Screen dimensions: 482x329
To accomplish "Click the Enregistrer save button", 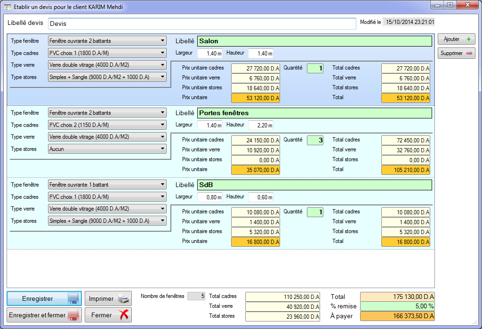I will 44,299.
